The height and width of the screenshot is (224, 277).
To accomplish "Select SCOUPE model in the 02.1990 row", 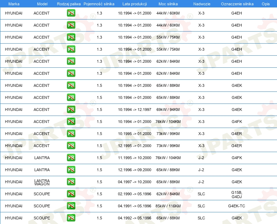I will click(42, 194).
